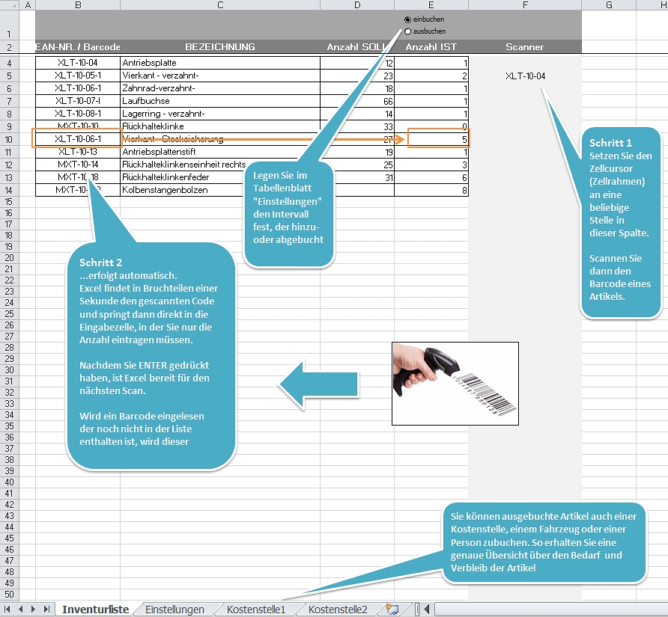Click the insert new worksheet icon

[x=392, y=610]
